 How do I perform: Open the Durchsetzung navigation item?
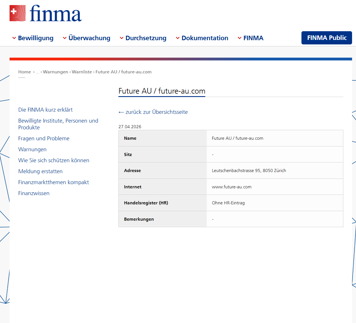point(146,38)
